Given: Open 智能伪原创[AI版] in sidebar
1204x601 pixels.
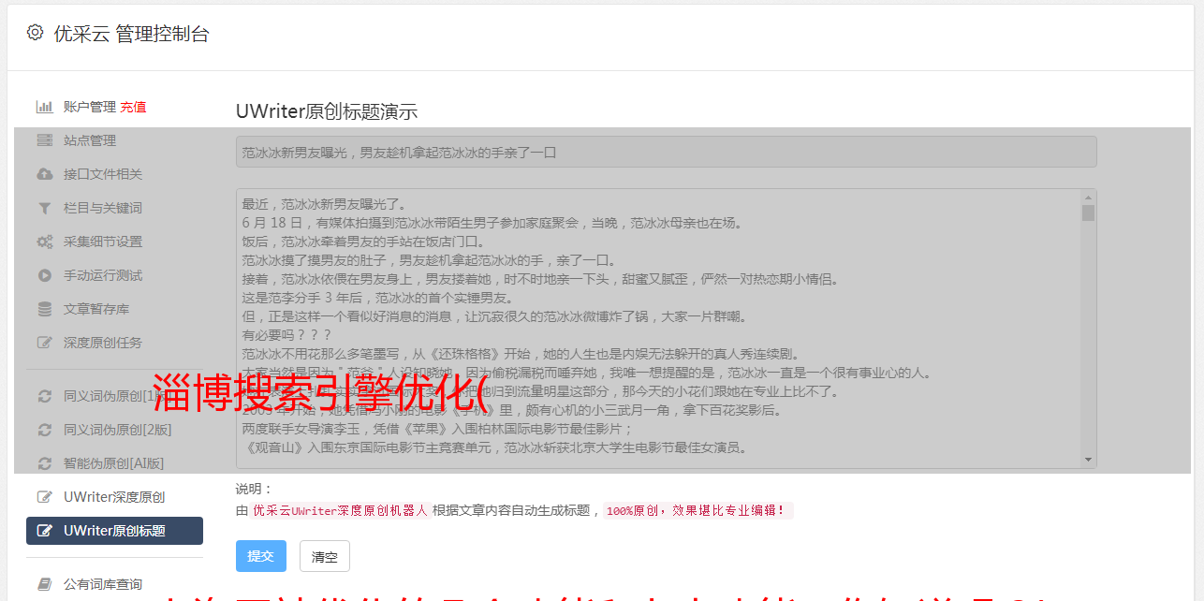Looking at the screenshot, I should 114,463.
